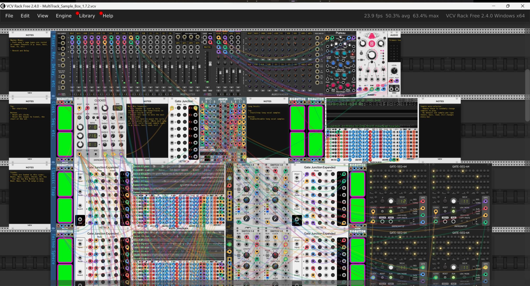Click the BPM display showing 140 on CLOCKED

118,108
